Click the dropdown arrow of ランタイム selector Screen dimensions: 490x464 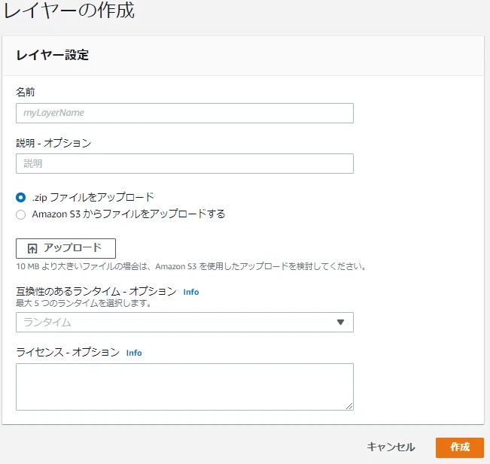[341, 322]
